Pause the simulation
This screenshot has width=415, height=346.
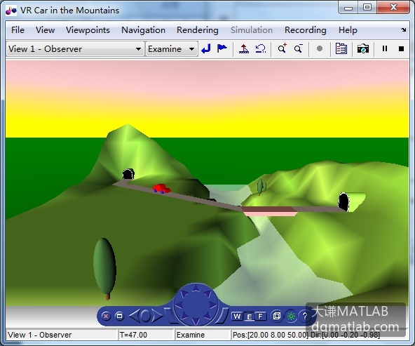tap(385, 48)
